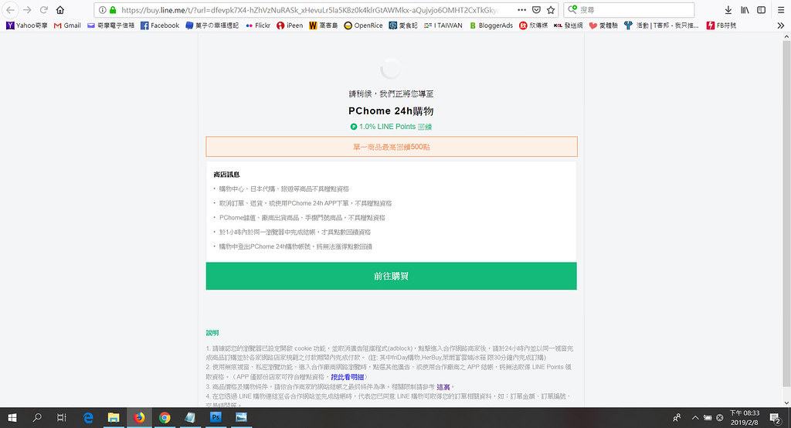Viewport: 791px width, 428px height.
Task: Open the 愛體驗 heart bookmark
Action: 603,25
